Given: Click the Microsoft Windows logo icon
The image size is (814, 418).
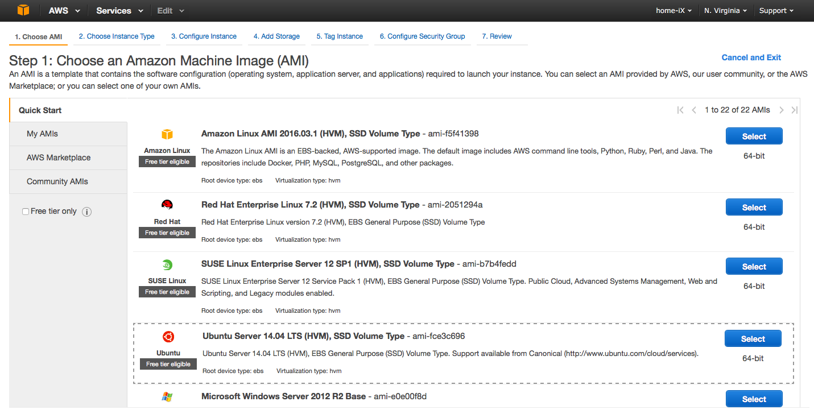Looking at the screenshot, I should 167,397.
